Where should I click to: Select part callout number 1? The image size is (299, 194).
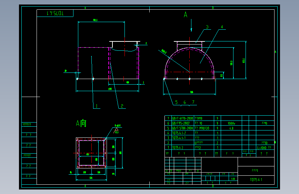[x=97, y=106]
